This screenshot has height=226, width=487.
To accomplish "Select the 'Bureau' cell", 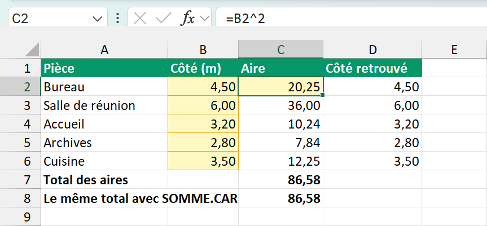I will (x=104, y=86).
